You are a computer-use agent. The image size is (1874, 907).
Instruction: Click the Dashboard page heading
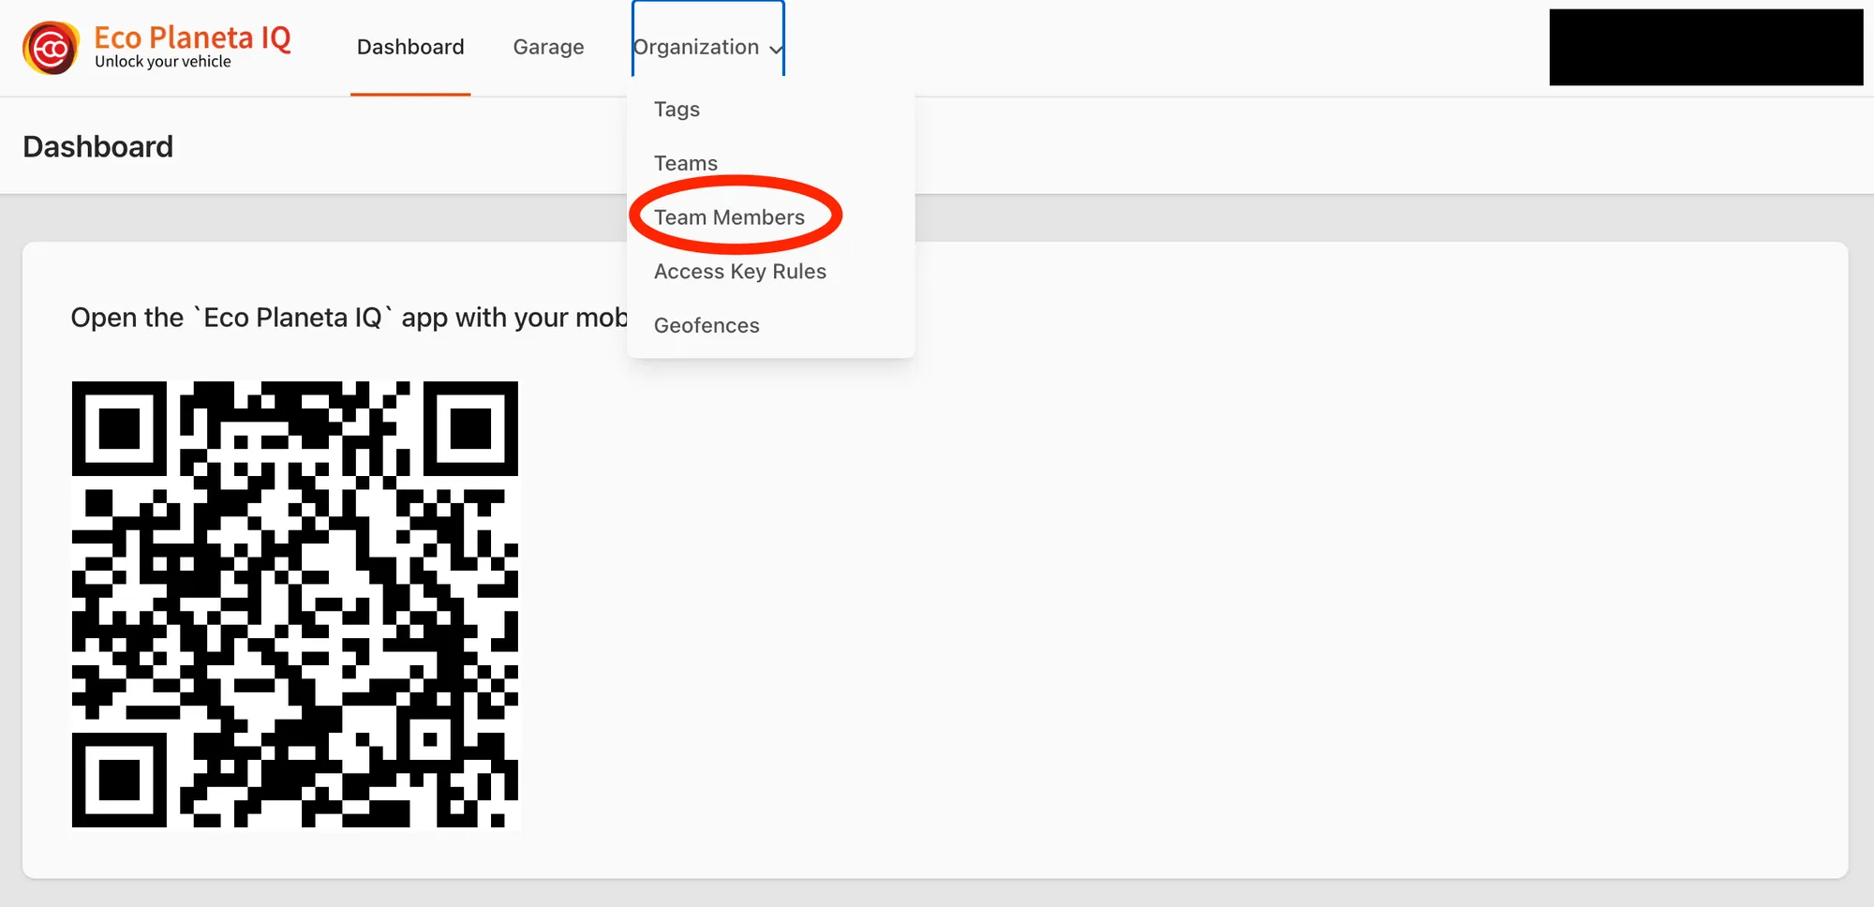tap(98, 147)
